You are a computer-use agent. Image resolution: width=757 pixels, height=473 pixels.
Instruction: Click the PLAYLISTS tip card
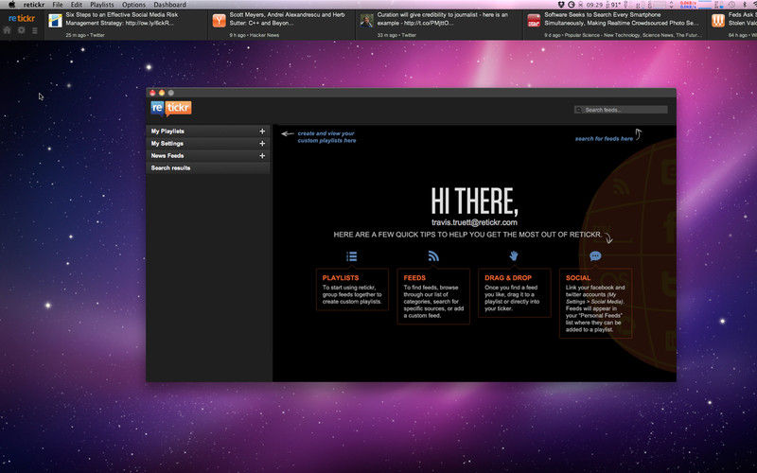click(x=352, y=289)
